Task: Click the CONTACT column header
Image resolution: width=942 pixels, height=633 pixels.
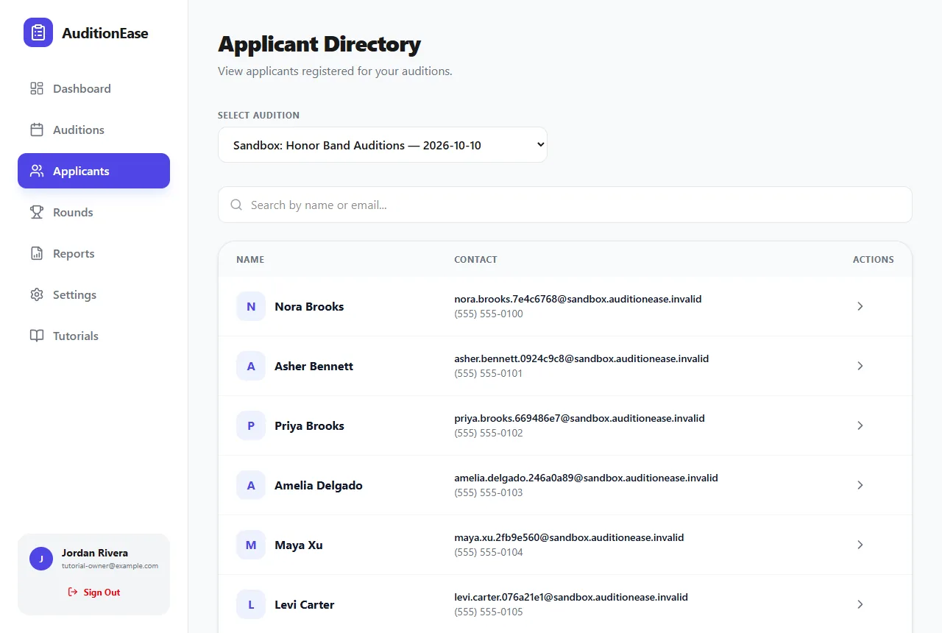Action: coord(475,260)
